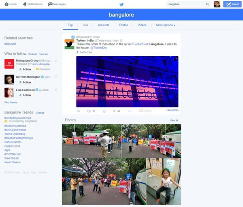The image size is (243, 207).
Task: Expand the More options dropdown
Action: click(x=166, y=25)
